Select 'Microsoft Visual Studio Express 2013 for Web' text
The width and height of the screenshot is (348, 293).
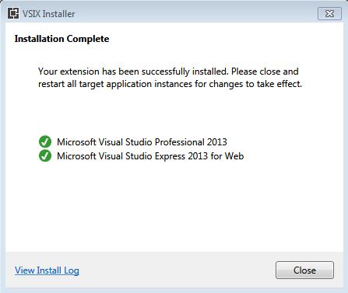150,156
